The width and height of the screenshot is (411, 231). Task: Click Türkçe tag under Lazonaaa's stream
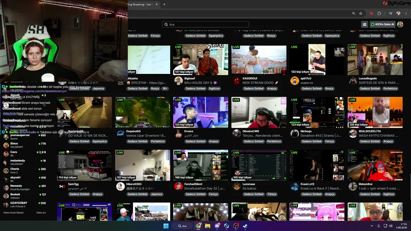pos(272,194)
